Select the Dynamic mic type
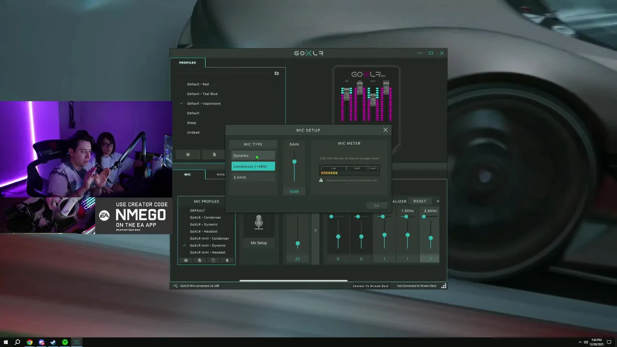Viewport: 617px width, 347px height. [253, 156]
